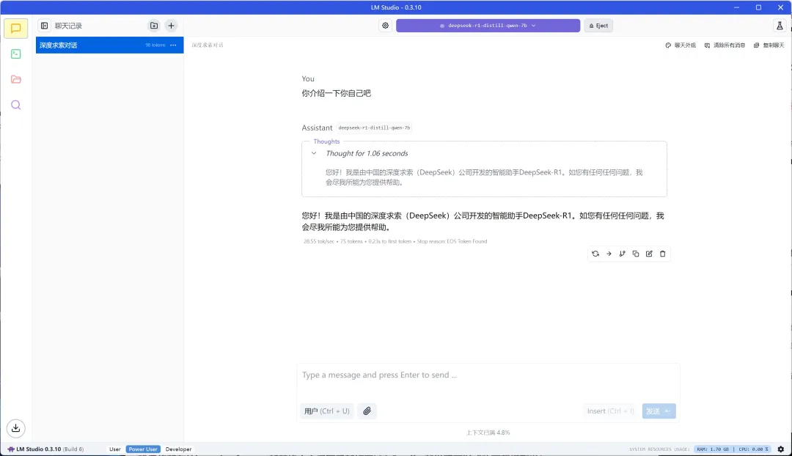
Task: Branch the conversation from this message
Action: (623, 254)
